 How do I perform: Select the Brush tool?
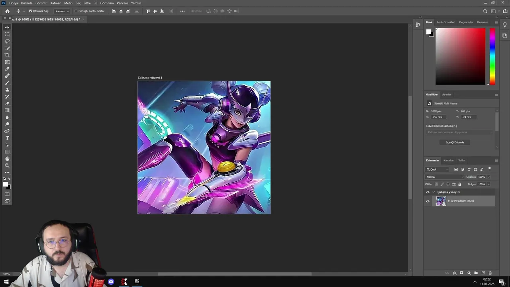[7, 83]
